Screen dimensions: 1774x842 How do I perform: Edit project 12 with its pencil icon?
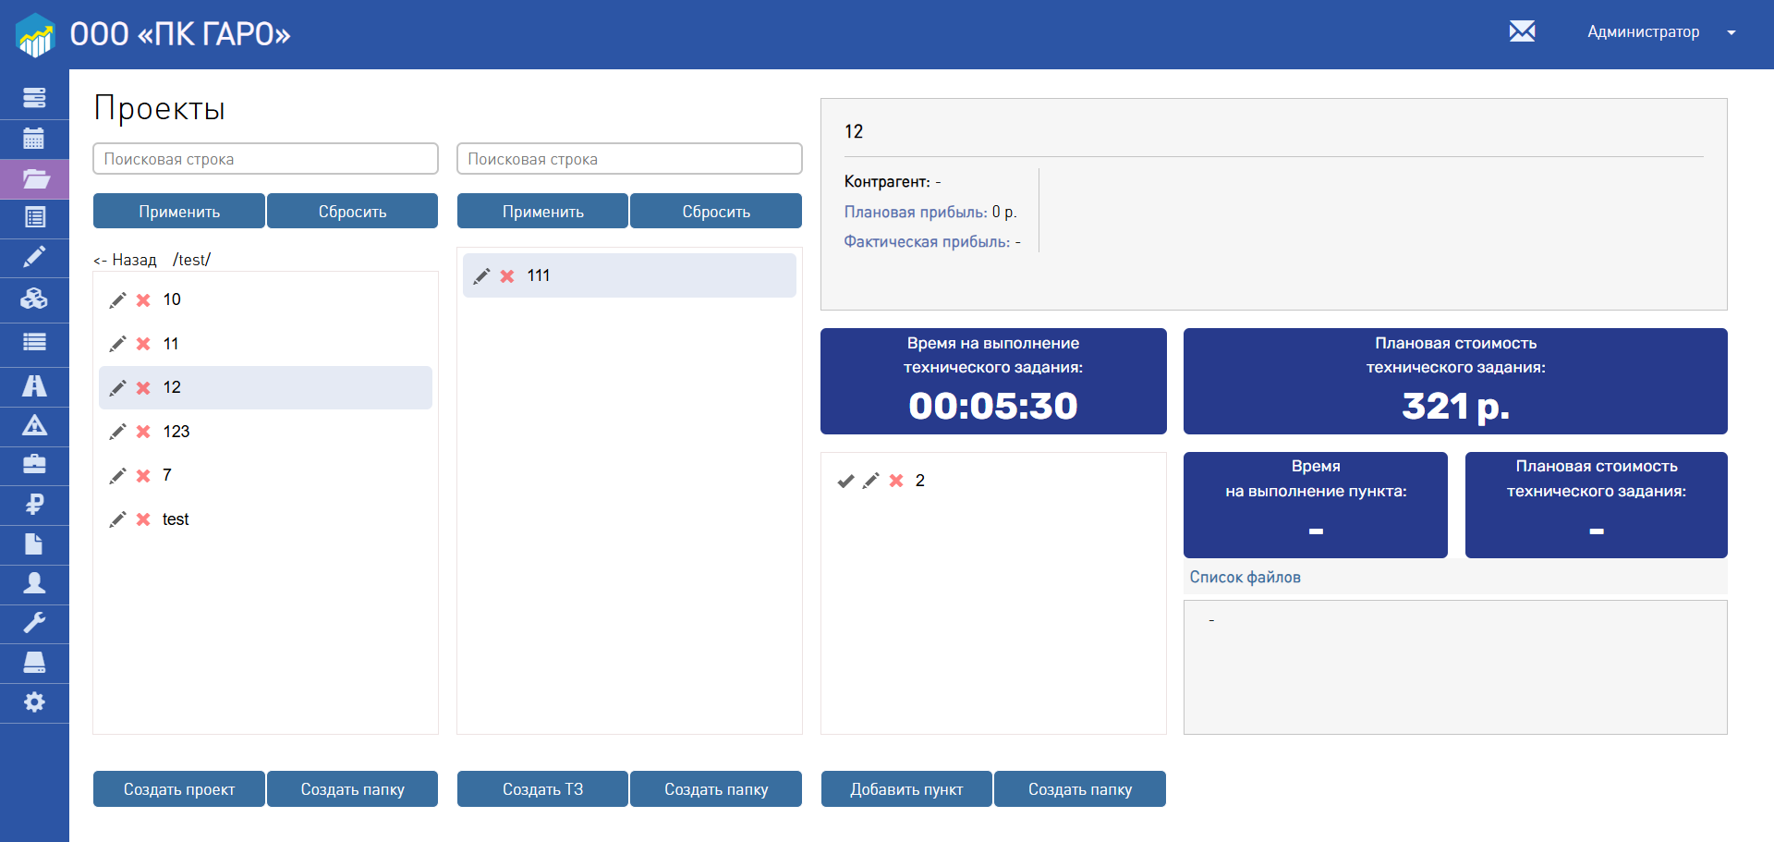(117, 388)
